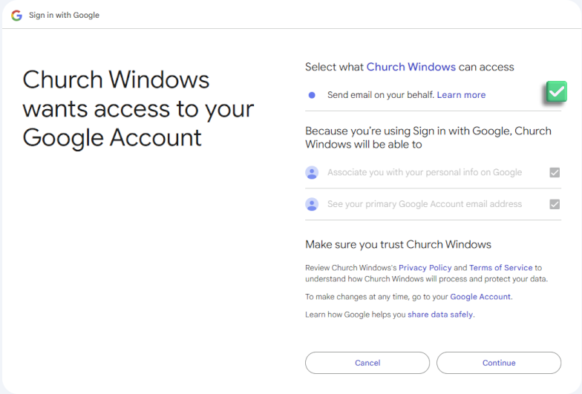Click the Make sure you trust heading
This screenshot has width=582, height=394.
(398, 244)
